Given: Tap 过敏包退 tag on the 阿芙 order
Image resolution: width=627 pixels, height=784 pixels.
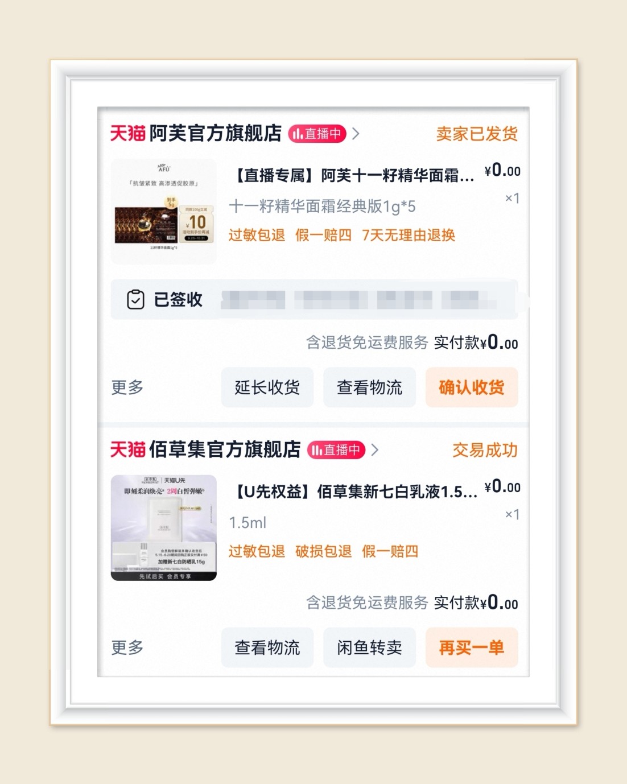Looking at the screenshot, I should (257, 235).
